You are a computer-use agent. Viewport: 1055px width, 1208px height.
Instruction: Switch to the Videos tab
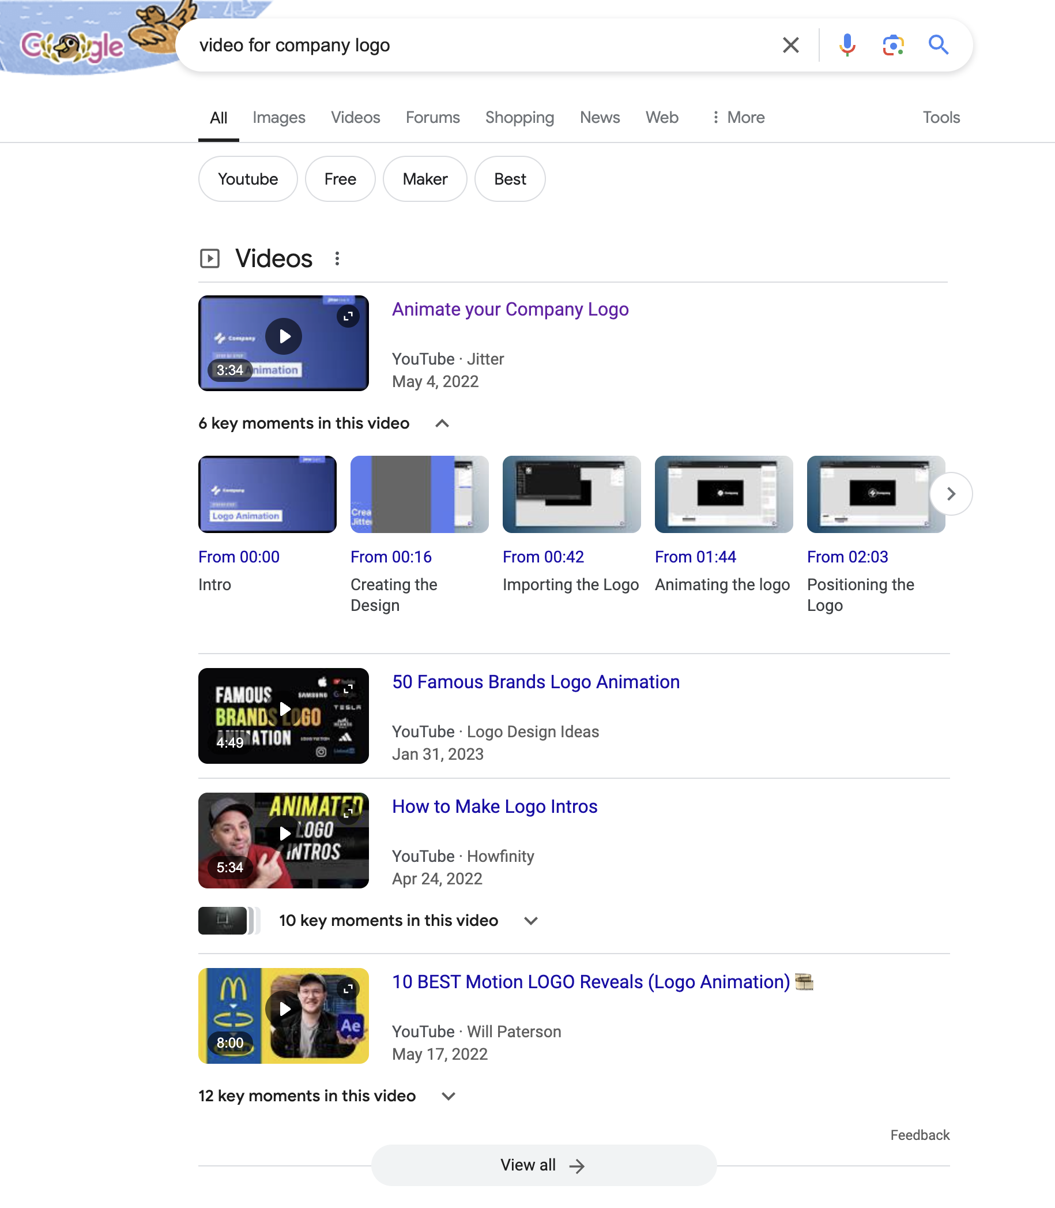coord(356,118)
